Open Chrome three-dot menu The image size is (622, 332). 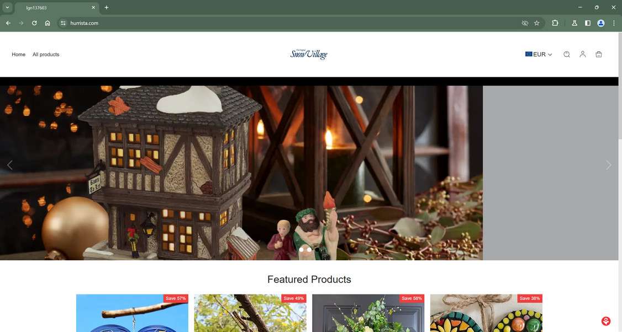tap(614, 23)
